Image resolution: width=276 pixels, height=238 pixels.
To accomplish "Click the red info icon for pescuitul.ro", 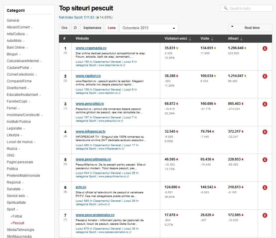I will point(265,104).
